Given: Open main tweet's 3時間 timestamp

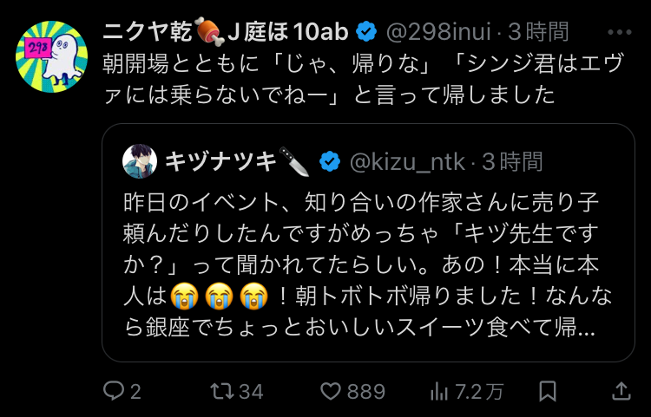Looking at the screenshot, I should 538,33.
